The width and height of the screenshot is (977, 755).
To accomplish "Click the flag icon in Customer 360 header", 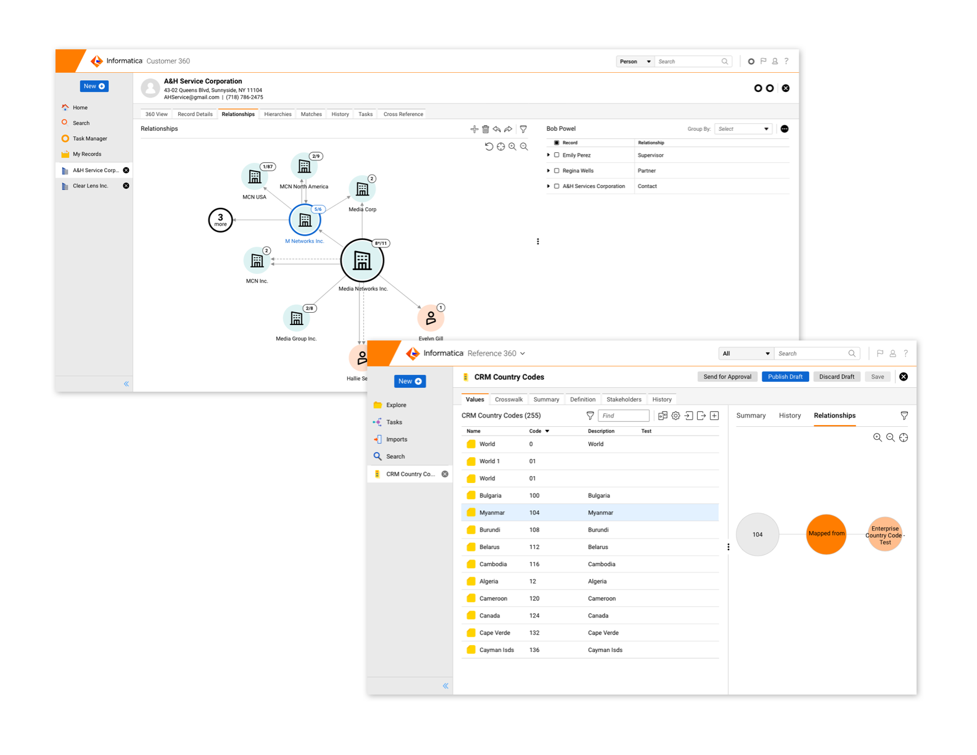I will [763, 61].
